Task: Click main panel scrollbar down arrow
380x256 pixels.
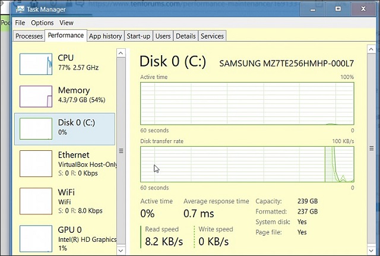Action: pos(371,251)
